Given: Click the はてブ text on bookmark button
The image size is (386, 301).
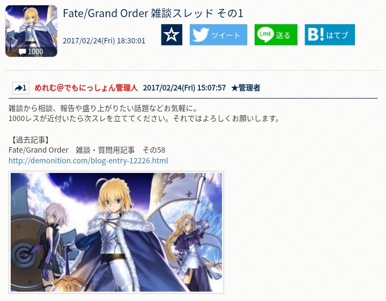Looking at the screenshot, I should click(x=337, y=35).
